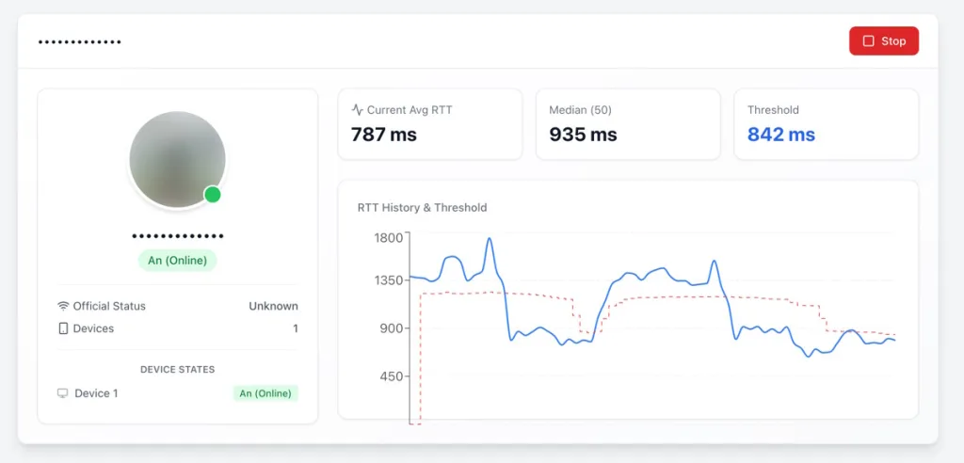Click the green online indicator dot
This screenshot has width=964, height=463.
click(213, 195)
